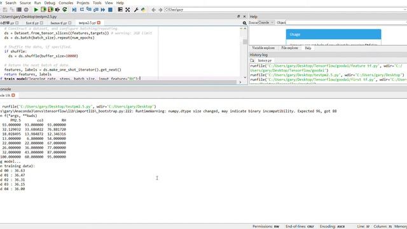Click folder icon beside history.py tab

252,60
